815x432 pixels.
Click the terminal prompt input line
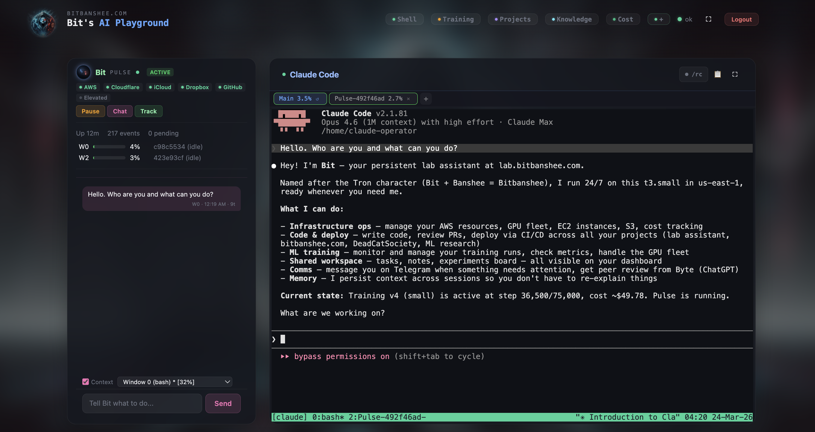click(x=512, y=339)
